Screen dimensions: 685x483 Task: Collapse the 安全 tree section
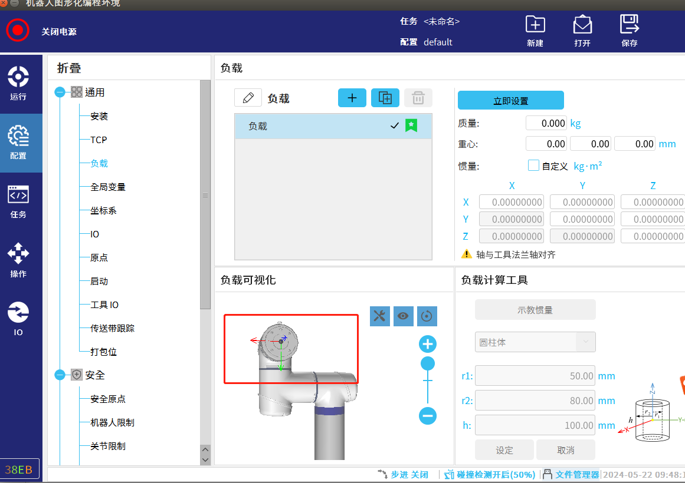tap(60, 375)
